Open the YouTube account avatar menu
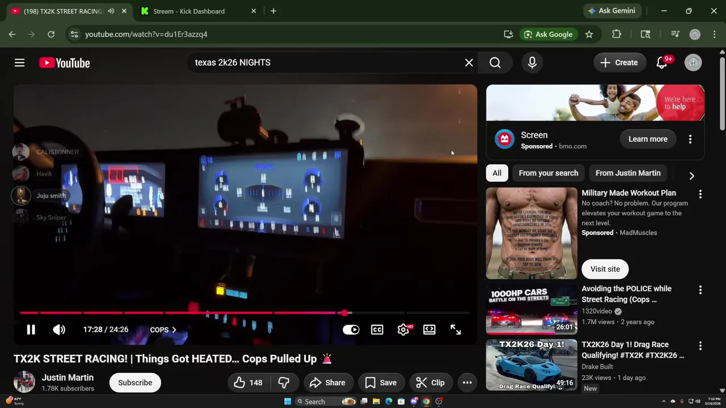726x408 pixels. coord(693,63)
